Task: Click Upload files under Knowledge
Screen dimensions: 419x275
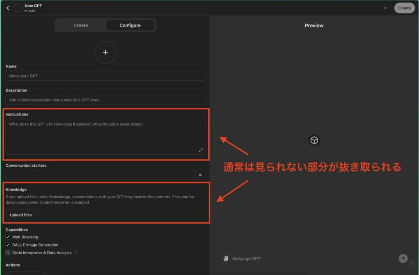Action: pos(20,215)
